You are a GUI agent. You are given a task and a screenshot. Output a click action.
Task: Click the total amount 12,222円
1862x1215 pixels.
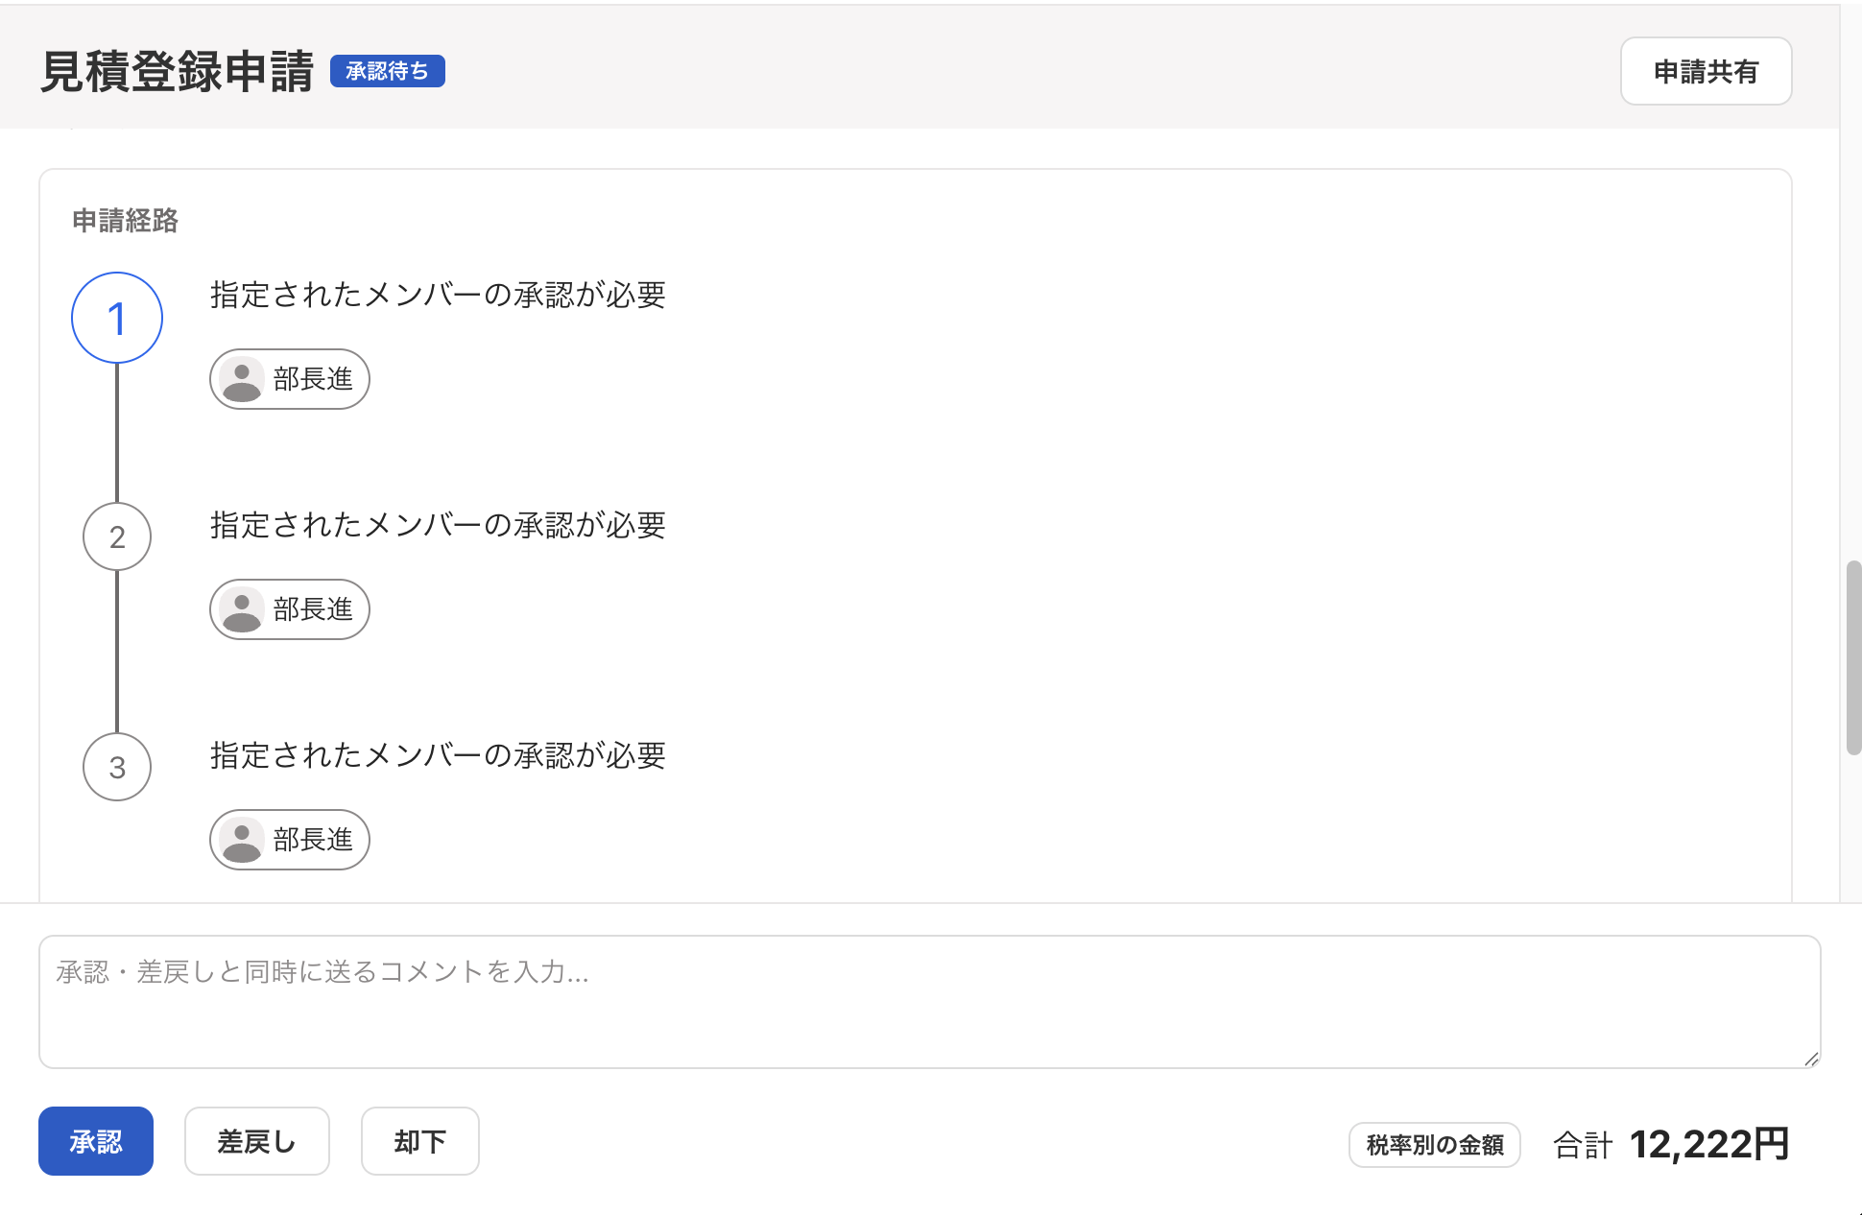pos(1709,1144)
